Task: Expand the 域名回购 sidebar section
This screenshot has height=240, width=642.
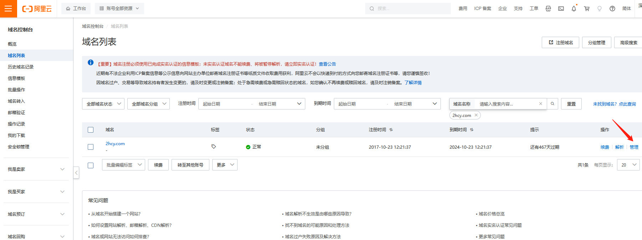Action: click(36, 236)
